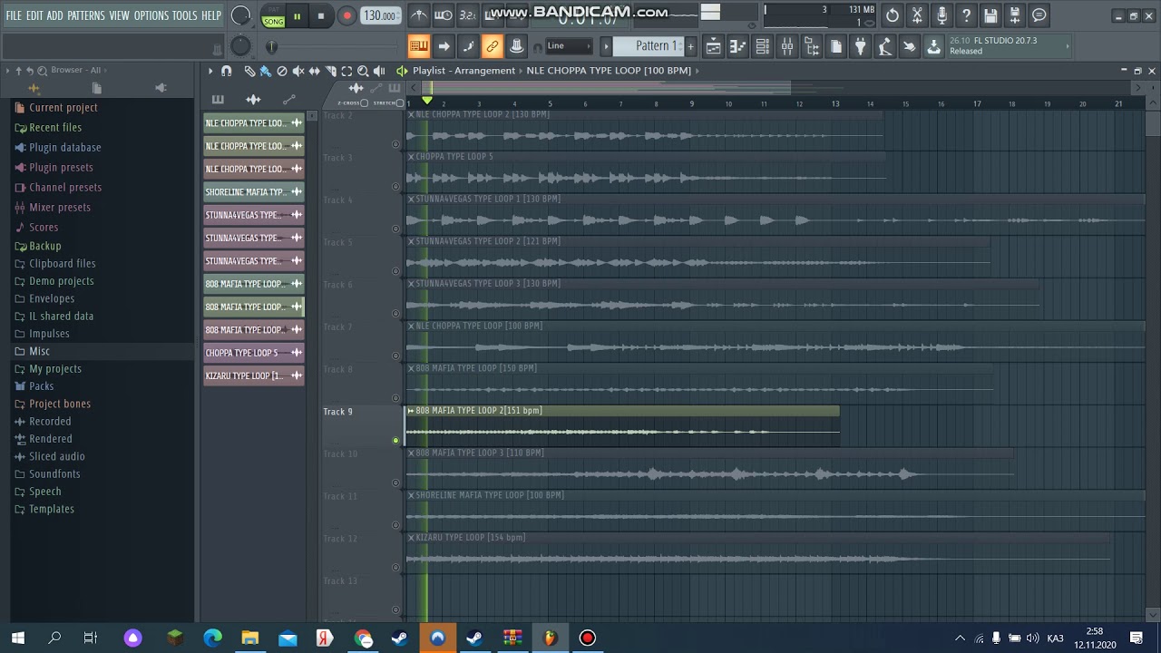Open the ADD menu

tap(55, 15)
